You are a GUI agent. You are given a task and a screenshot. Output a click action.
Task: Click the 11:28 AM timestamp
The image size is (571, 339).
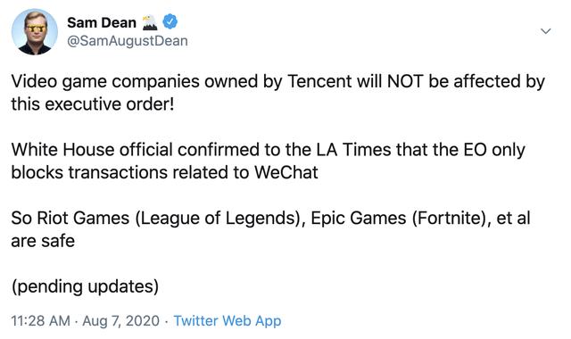(40, 321)
